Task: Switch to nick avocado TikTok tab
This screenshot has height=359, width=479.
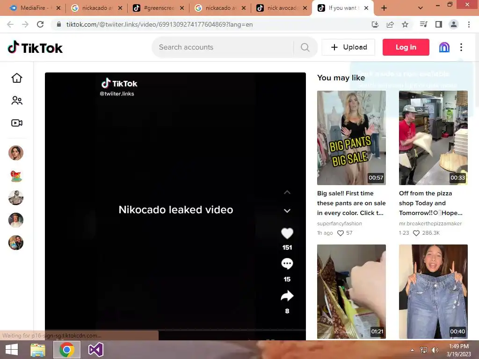Action: 281,8
